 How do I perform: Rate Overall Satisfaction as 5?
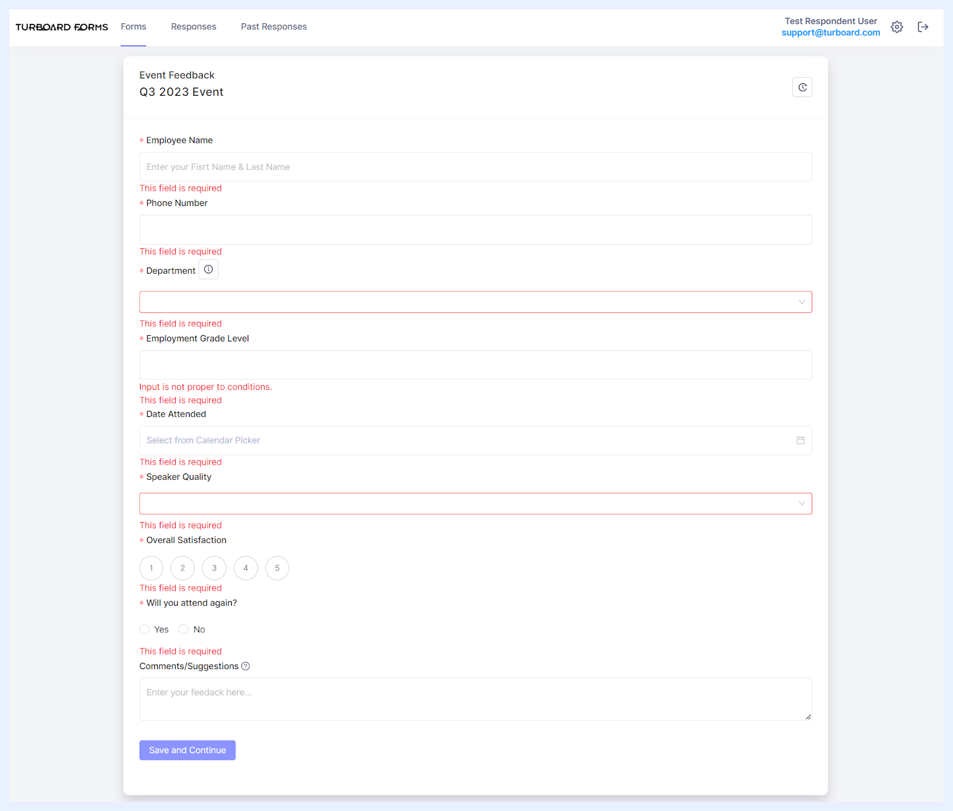click(x=277, y=568)
